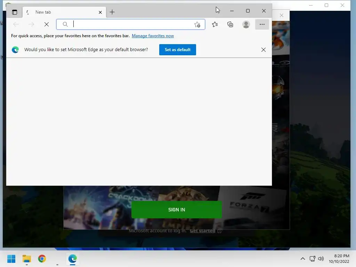
Task: Focus the Edge address bar
Action: click(x=131, y=24)
